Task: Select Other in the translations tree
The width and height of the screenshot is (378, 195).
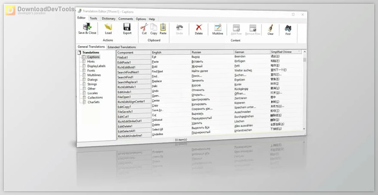Action: (x=91, y=89)
